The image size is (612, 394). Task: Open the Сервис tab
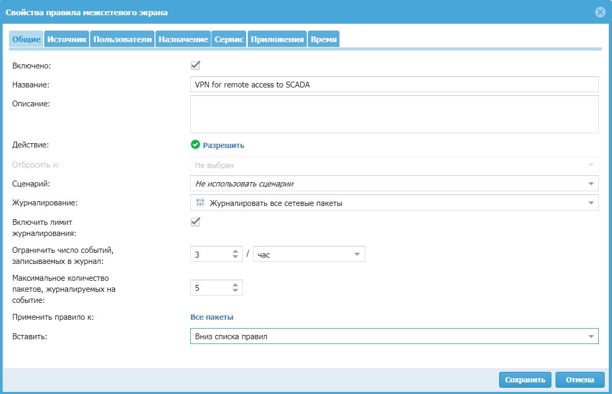229,39
